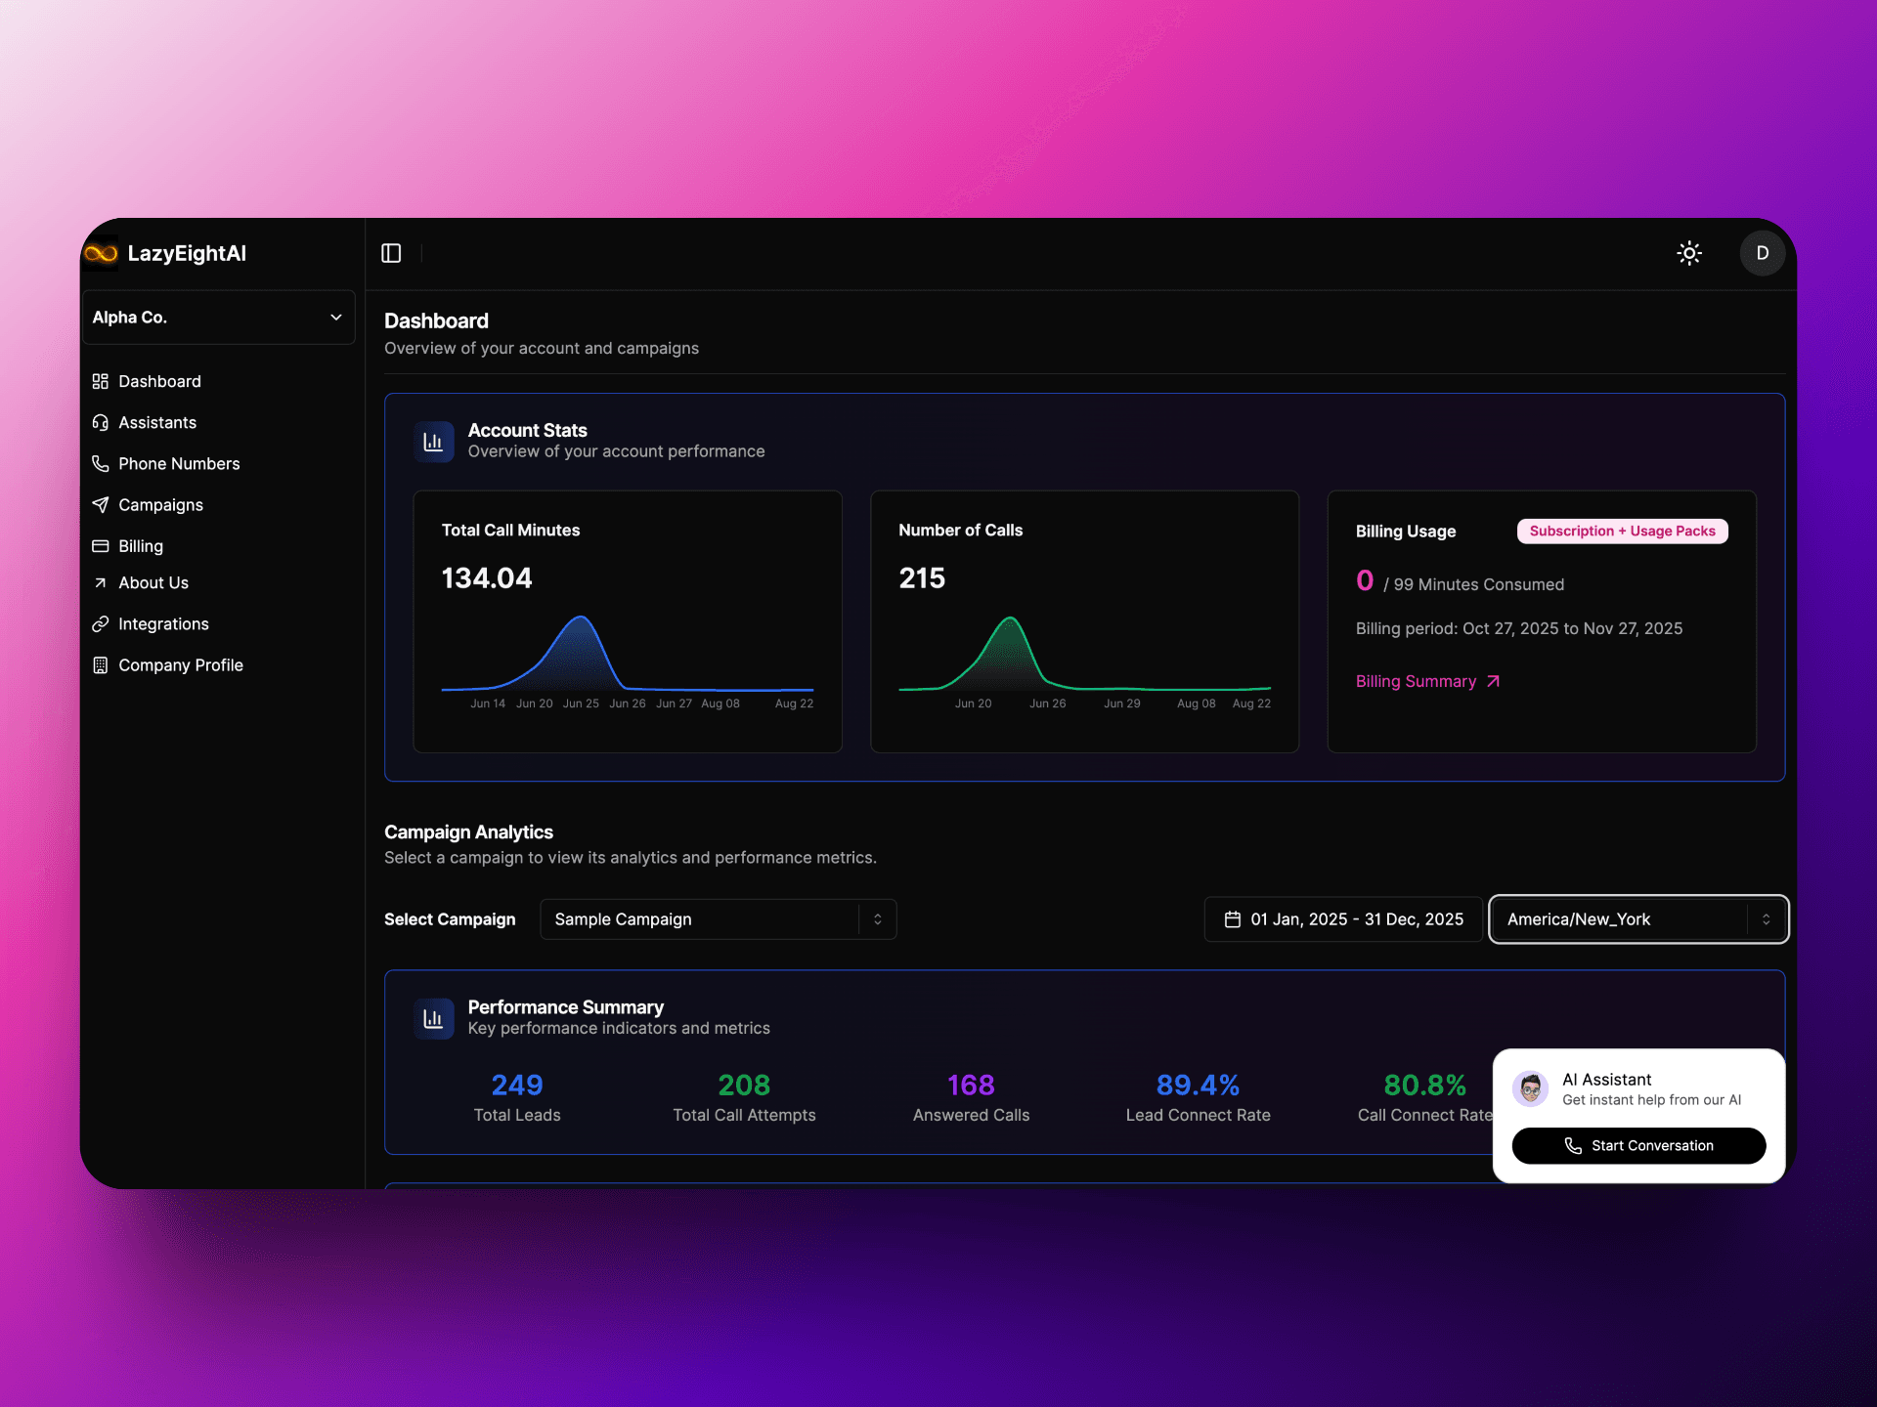Click the 215 number of calls value

pyautogui.click(x=922, y=578)
